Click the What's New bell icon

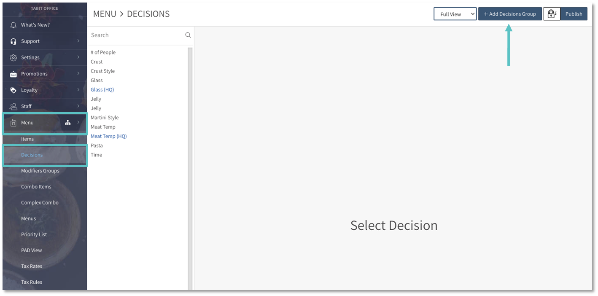click(x=13, y=25)
